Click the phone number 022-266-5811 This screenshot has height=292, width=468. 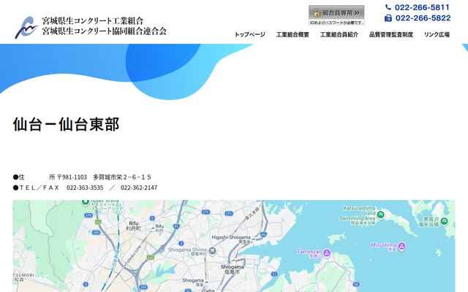(422, 7)
